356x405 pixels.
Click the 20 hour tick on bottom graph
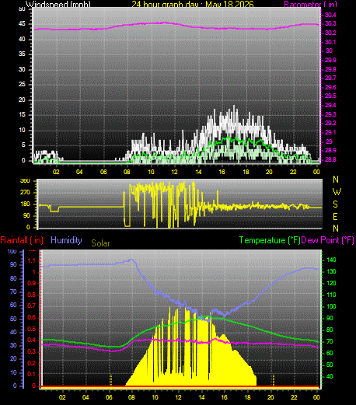270,397
